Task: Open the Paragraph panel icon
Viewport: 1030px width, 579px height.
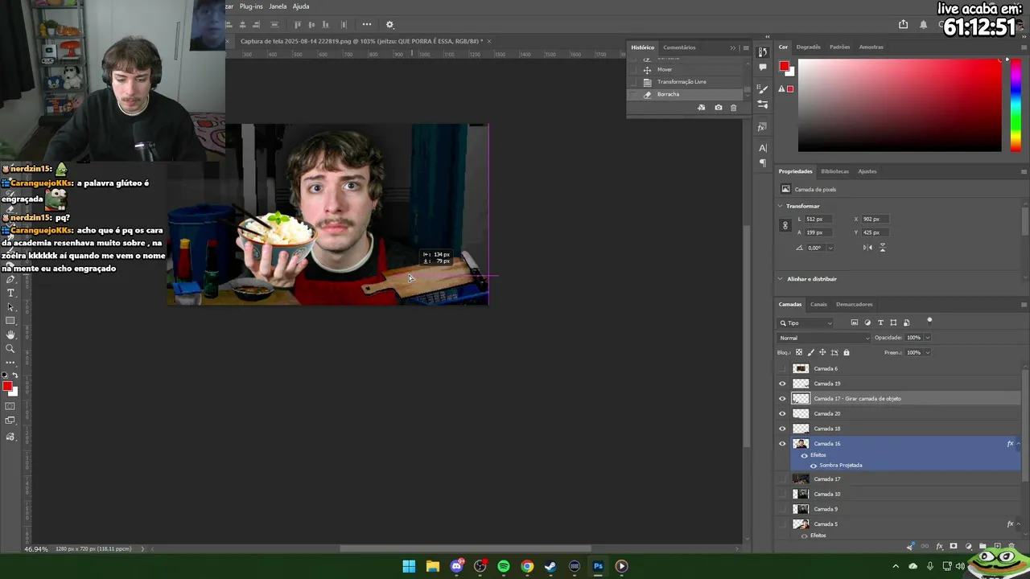Action: pyautogui.click(x=763, y=163)
